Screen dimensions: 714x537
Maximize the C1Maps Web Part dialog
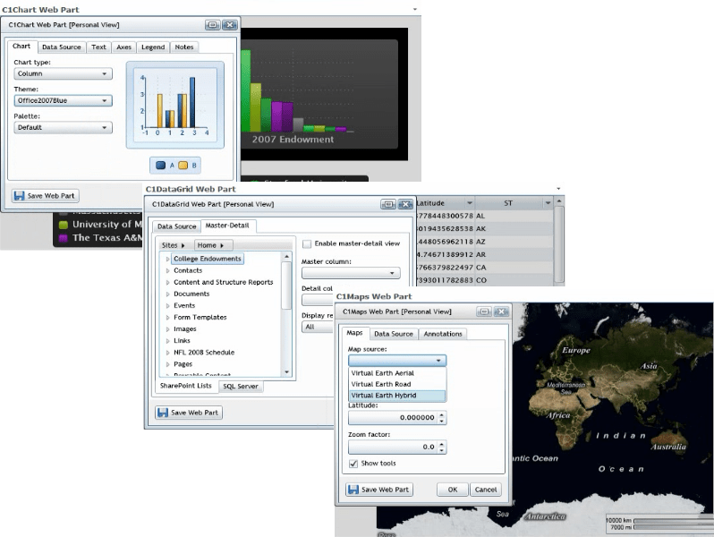(483, 311)
